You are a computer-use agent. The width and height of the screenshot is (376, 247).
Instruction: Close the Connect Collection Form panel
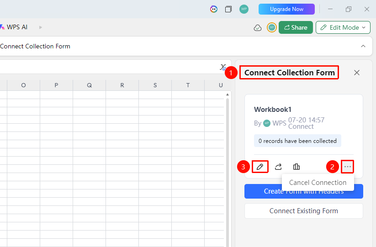[x=356, y=73]
